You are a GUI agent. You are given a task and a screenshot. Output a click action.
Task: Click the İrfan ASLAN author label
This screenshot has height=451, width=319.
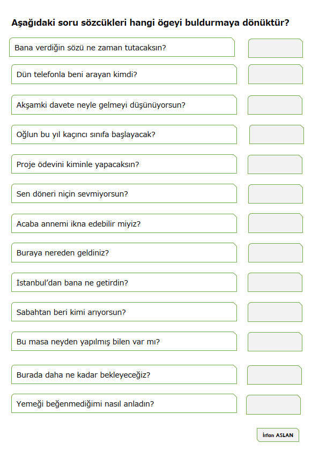(x=278, y=435)
